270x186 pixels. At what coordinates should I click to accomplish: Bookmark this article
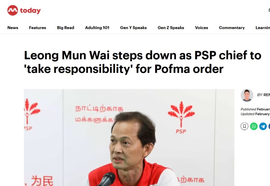point(244,126)
